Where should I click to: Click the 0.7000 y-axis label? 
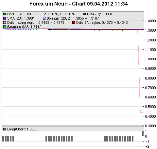click(x=150, y=88)
